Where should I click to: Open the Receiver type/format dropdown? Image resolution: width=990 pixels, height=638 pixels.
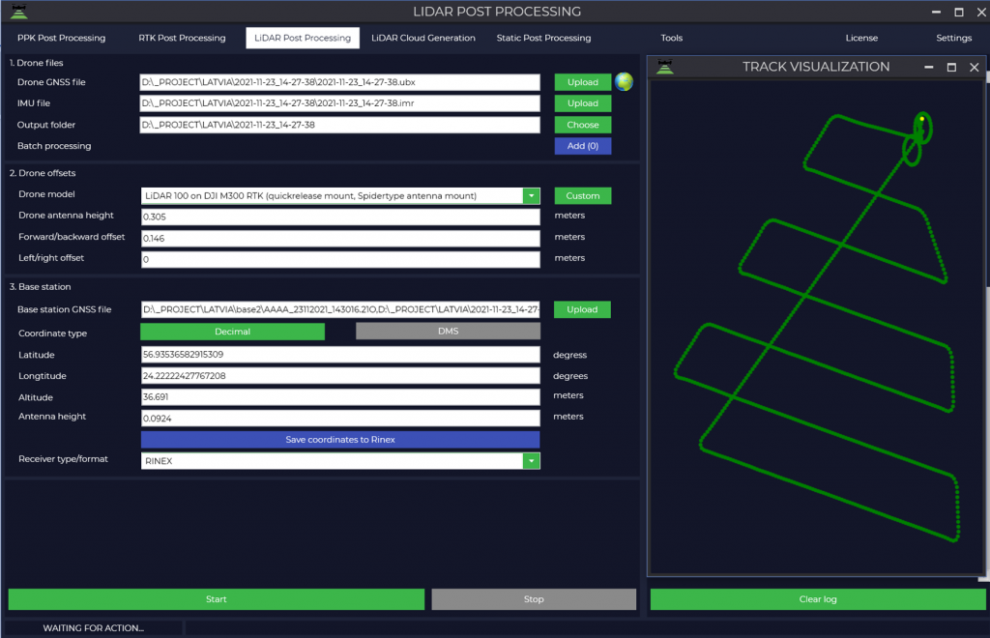click(x=531, y=461)
